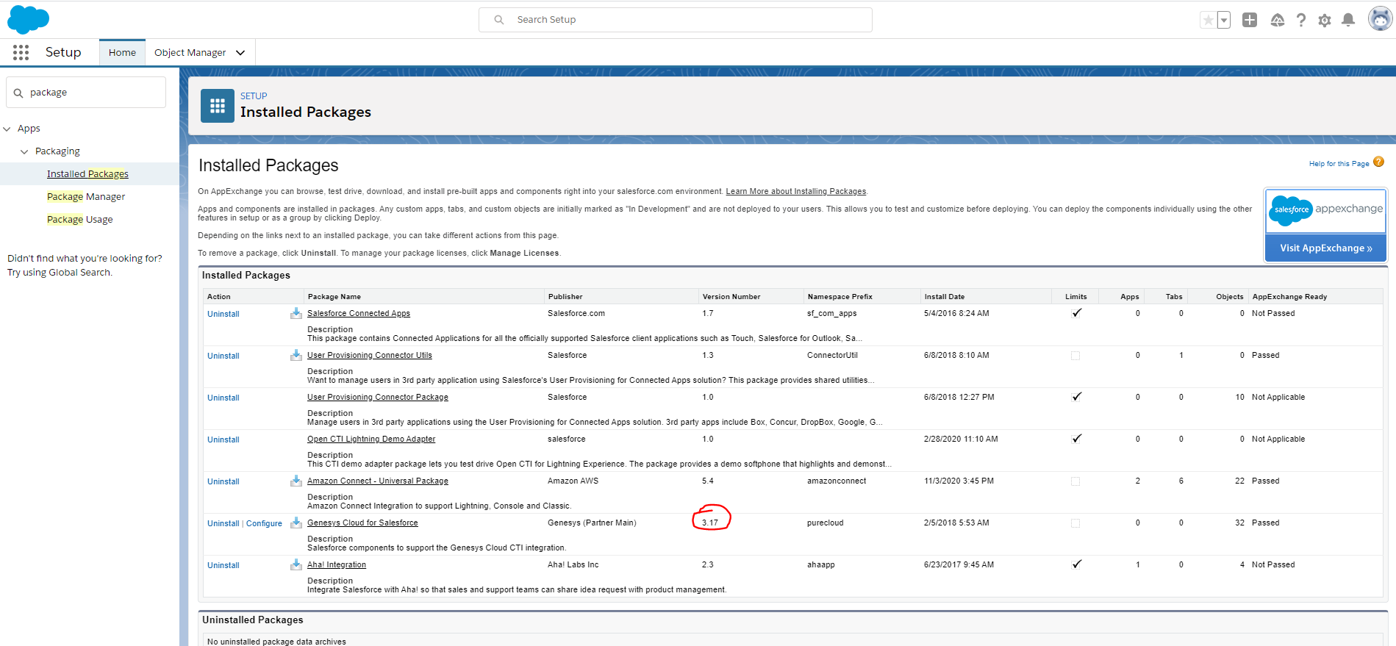Click the Quick Find magnifier icon
The width and height of the screenshot is (1396, 646).
tap(18, 93)
